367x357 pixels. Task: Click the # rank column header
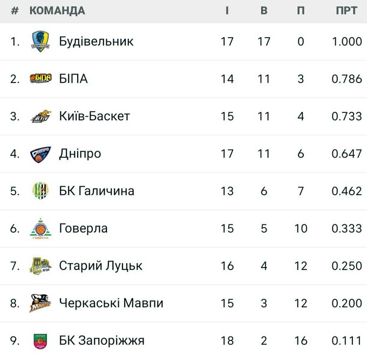[15, 11]
